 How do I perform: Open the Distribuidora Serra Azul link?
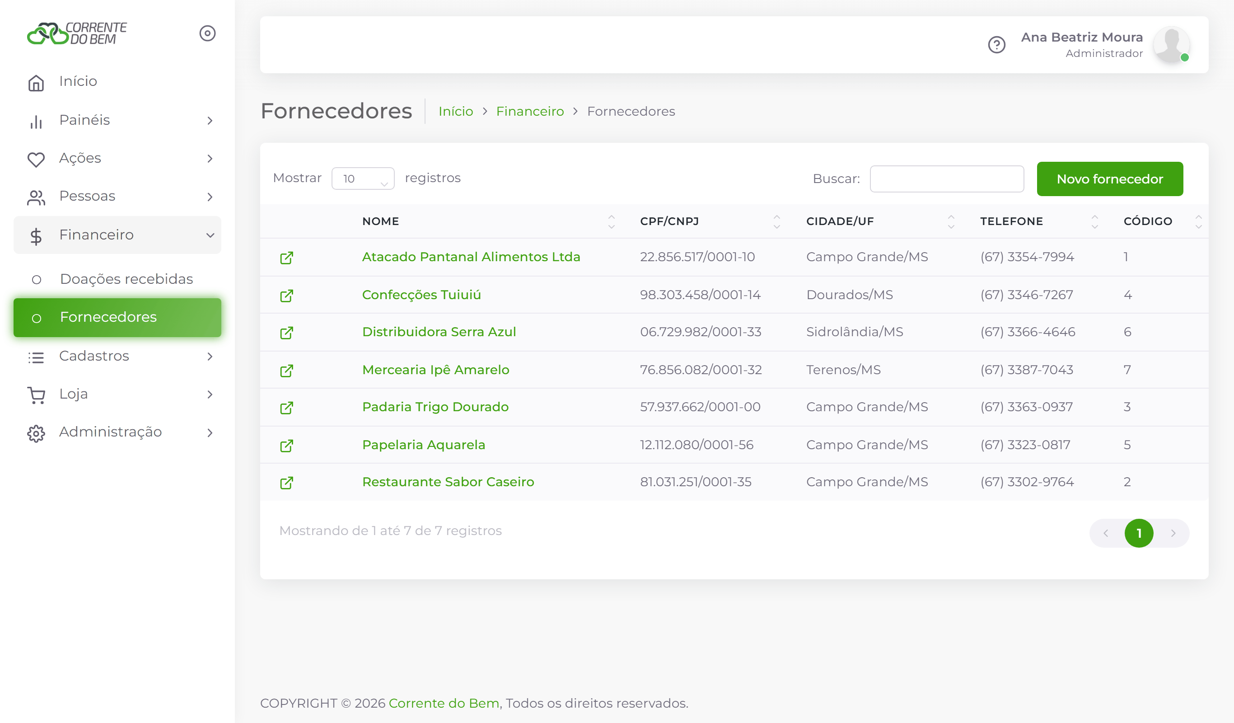pyautogui.click(x=439, y=332)
